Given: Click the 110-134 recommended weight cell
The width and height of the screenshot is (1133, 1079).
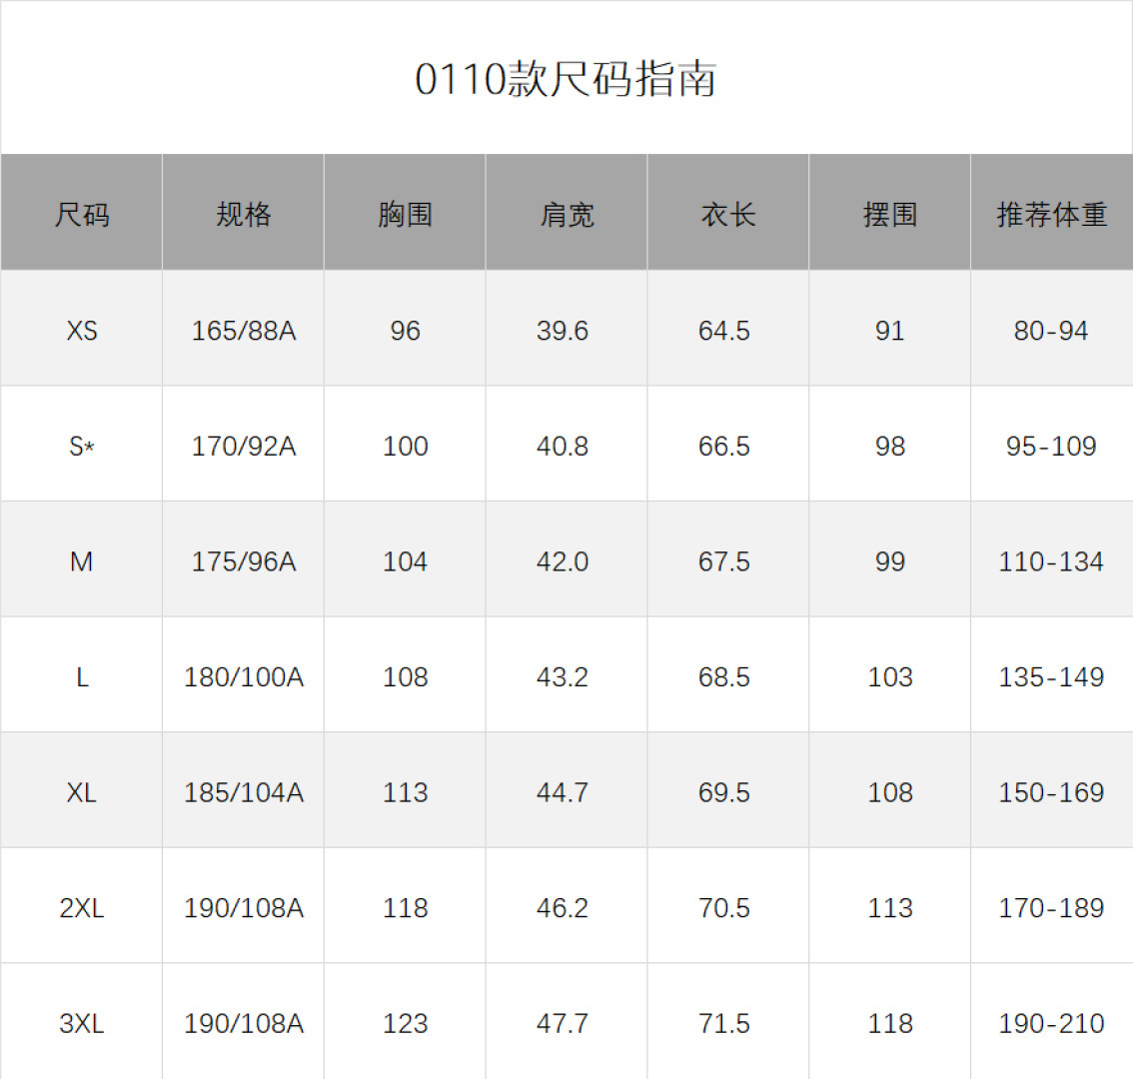Looking at the screenshot, I should point(1051,561).
